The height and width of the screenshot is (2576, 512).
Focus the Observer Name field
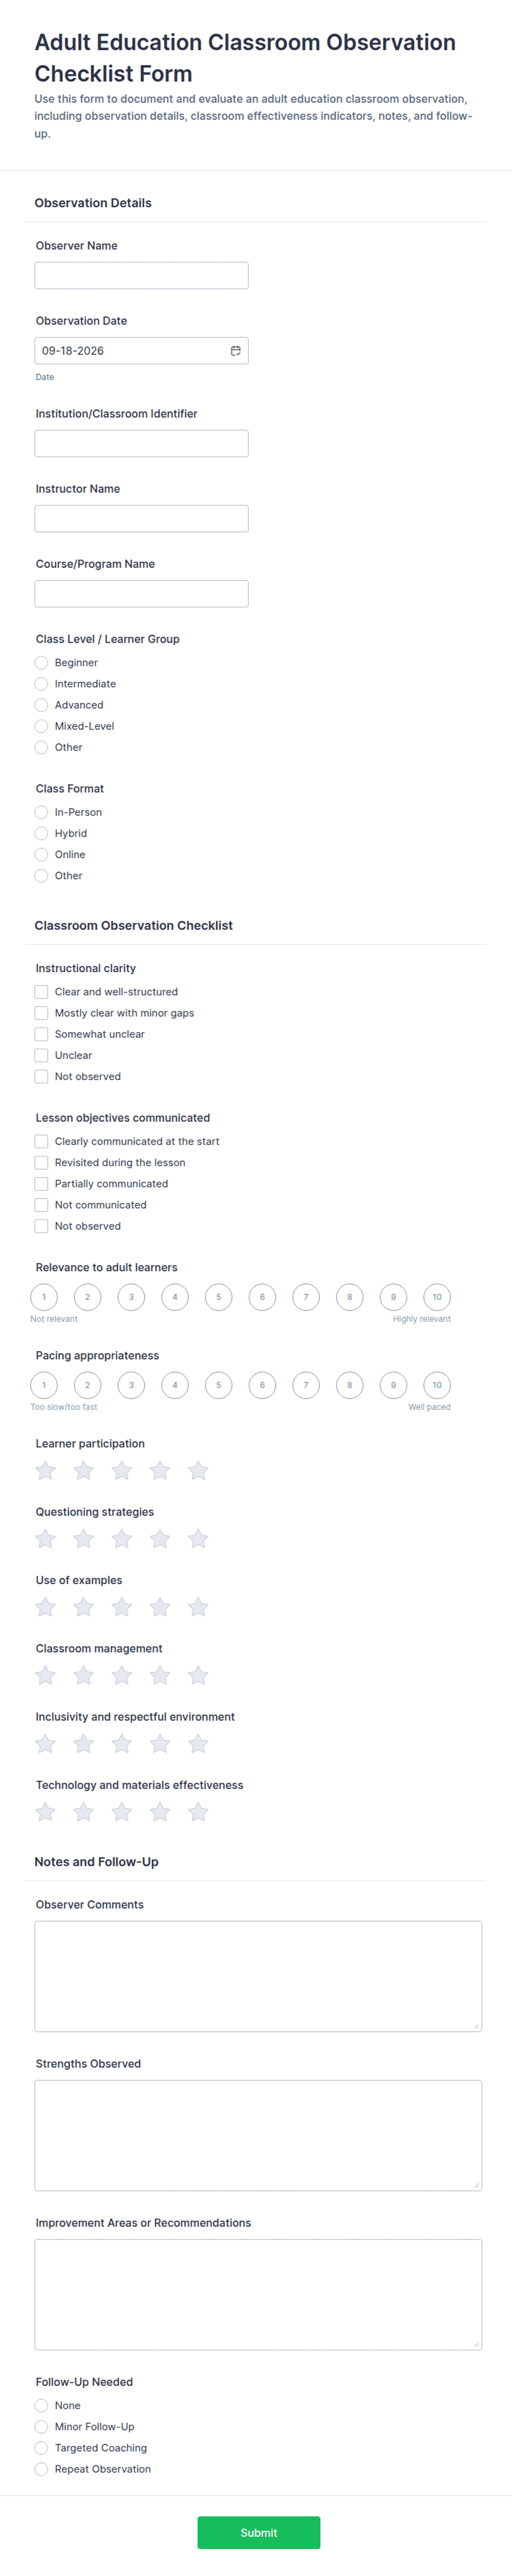[141, 276]
